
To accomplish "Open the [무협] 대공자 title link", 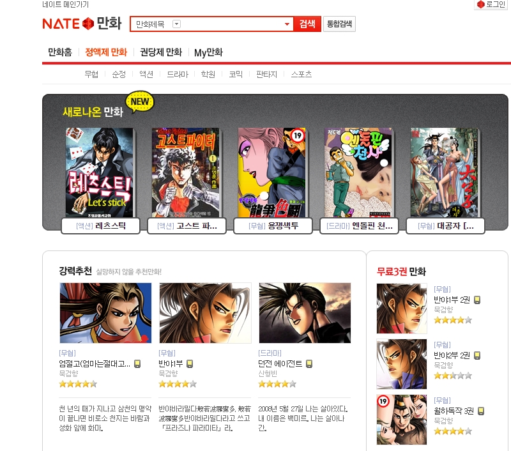I will [445, 226].
